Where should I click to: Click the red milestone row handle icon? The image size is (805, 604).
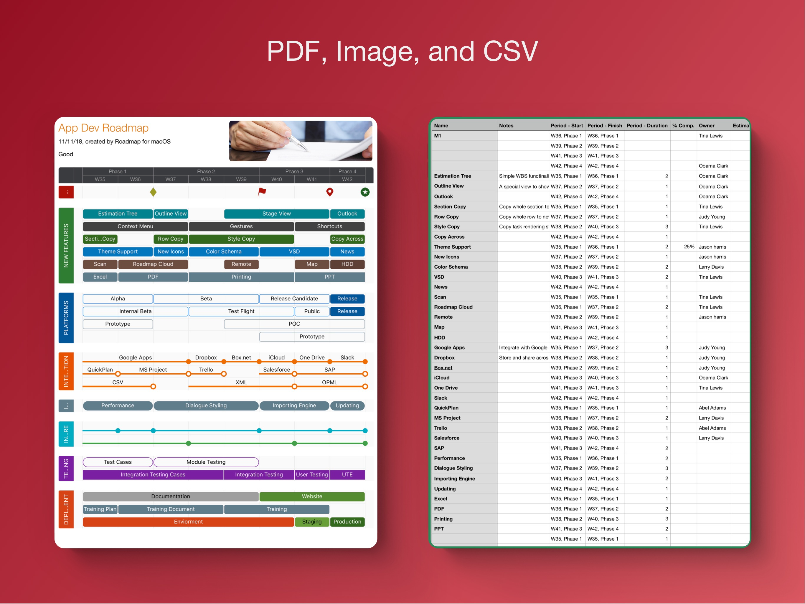[66, 192]
